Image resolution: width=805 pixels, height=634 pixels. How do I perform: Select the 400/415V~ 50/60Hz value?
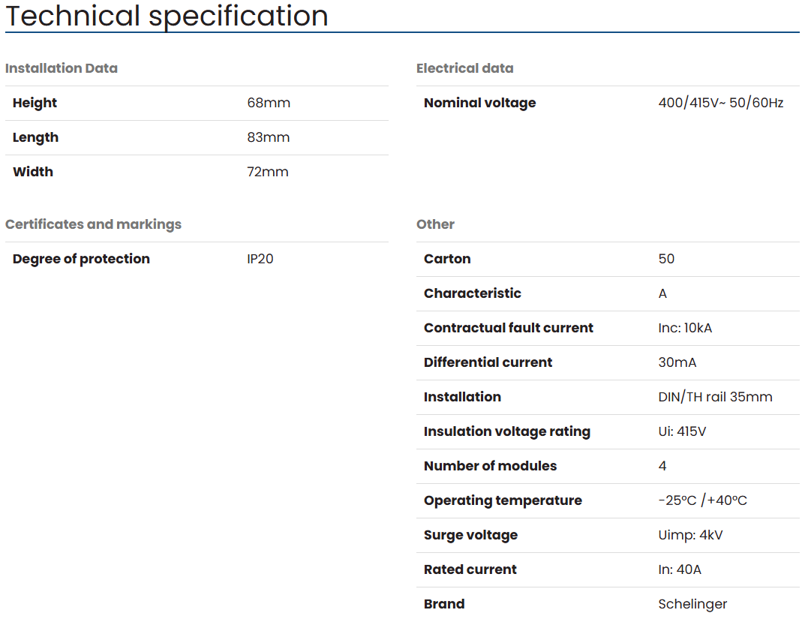721,103
